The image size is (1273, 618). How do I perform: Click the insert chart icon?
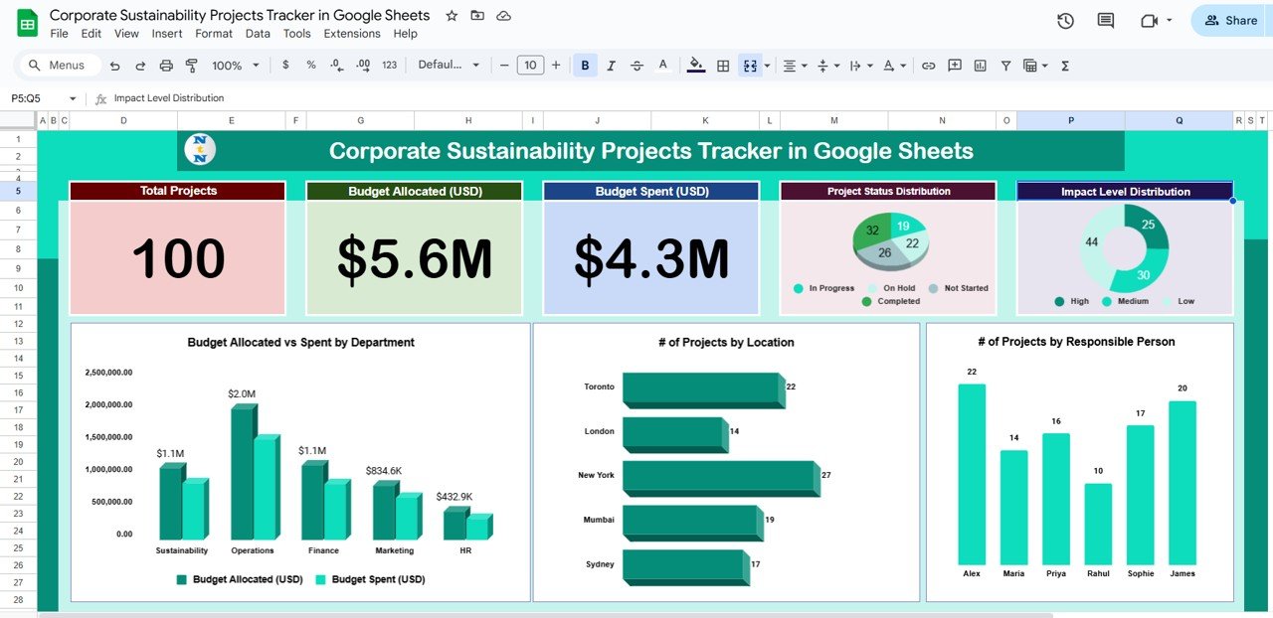tap(982, 65)
